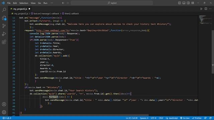Viewport: 214px width, 120px height.
Task: Open the Explorer view with badge
Action: 4,18
